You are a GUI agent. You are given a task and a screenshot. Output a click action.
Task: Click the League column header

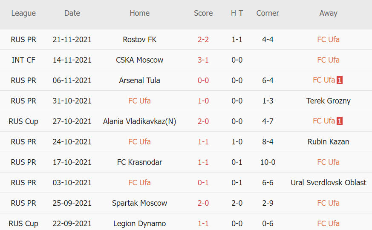tap(23, 13)
